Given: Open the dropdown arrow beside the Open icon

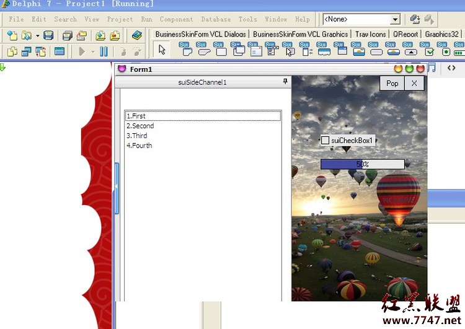Looking at the screenshot, I should [x=38, y=36].
